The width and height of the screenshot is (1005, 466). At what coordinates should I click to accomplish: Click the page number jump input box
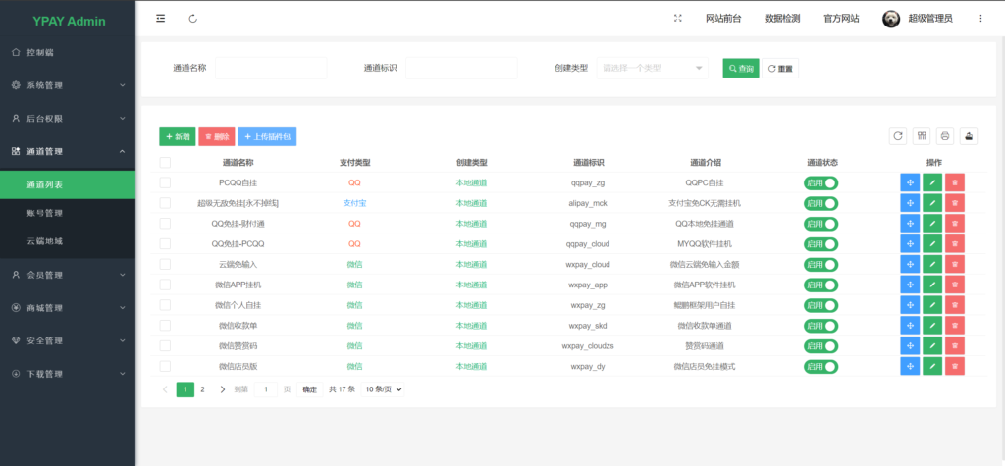(x=266, y=389)
